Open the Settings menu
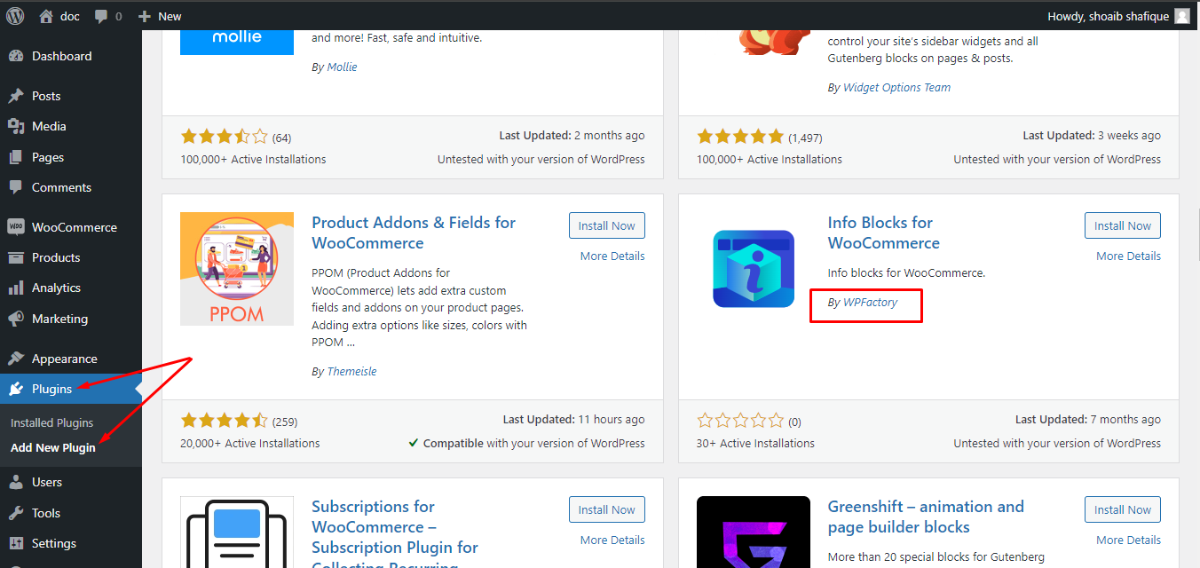1200x568 pixels. [x=71, y=543]
